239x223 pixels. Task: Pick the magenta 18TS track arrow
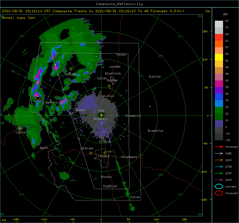219,180
